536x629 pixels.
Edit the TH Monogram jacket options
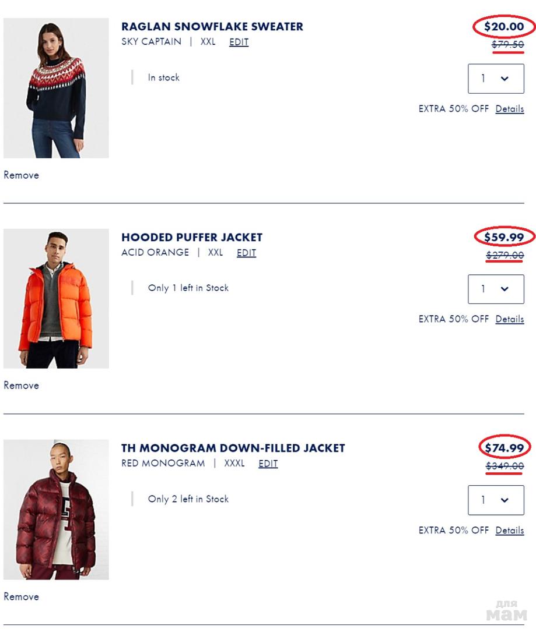tap(268, 464)
